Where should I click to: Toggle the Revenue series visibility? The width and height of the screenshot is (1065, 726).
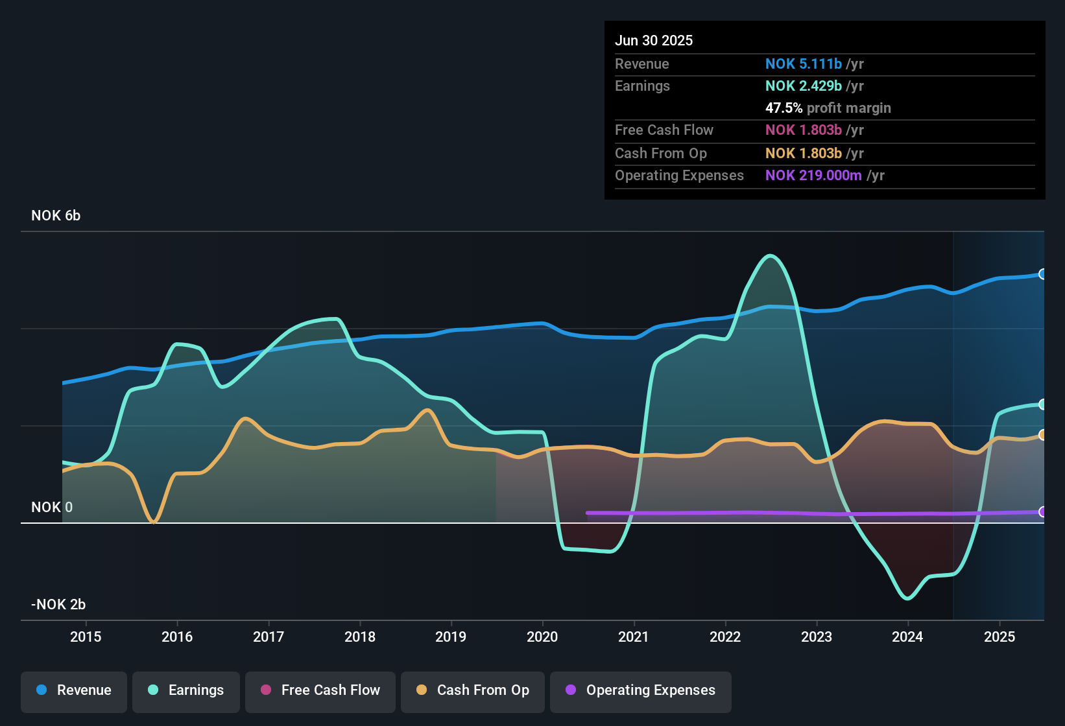coord(73,690)
